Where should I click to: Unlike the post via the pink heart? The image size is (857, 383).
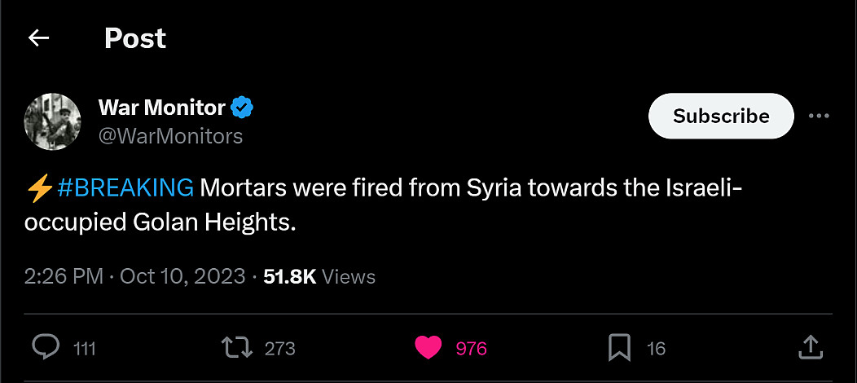point(428,348)
